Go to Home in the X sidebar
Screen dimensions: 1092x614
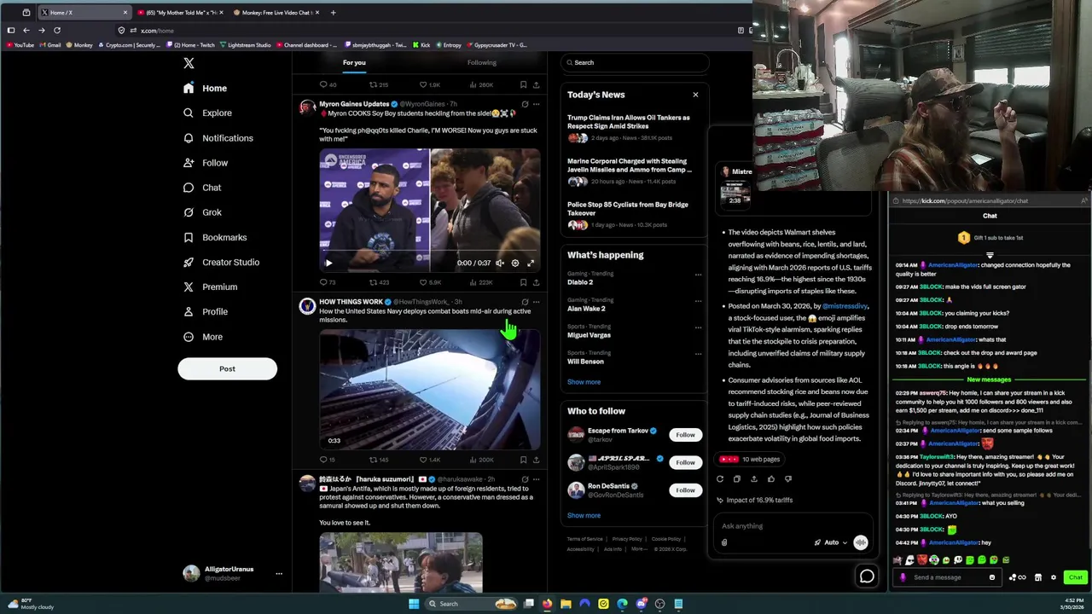pyautogui.click(x=206, y=88)
